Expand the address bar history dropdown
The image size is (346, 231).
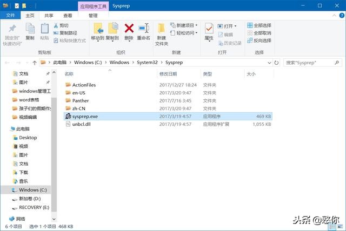[x=269, y=63]
